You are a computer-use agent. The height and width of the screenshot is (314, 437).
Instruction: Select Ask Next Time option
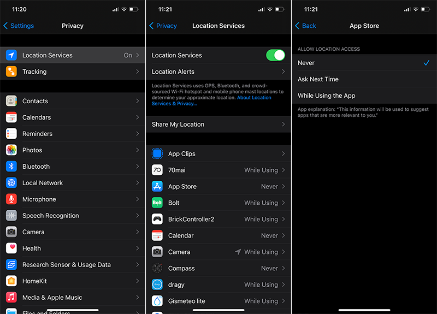tap(364, 79)
